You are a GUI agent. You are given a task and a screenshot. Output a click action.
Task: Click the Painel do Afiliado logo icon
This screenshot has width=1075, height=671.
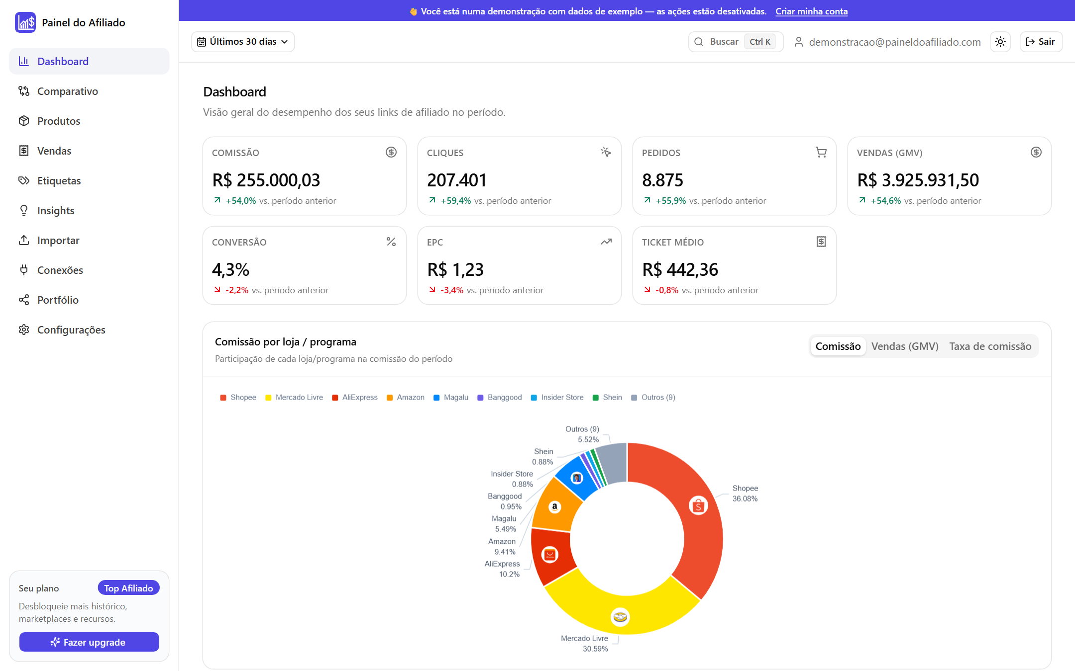(25, 22)
